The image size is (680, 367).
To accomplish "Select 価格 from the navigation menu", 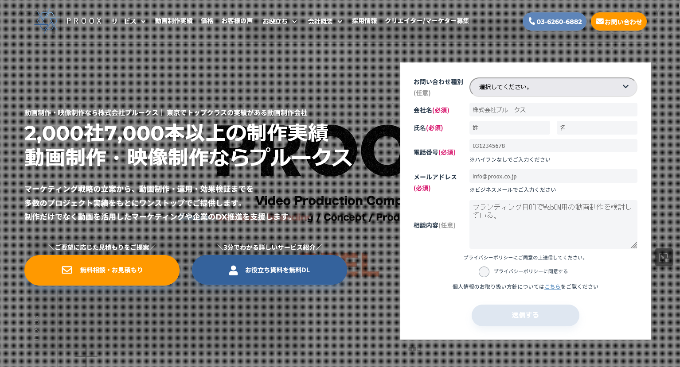I will click(x=207, y=21).
